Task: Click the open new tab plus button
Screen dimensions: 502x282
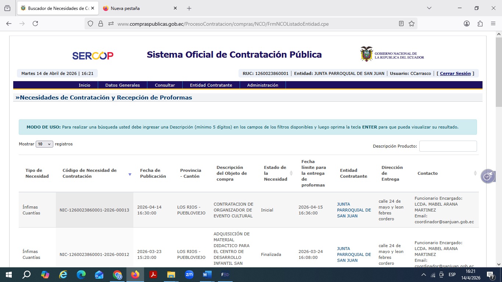Action: point(189,8)
